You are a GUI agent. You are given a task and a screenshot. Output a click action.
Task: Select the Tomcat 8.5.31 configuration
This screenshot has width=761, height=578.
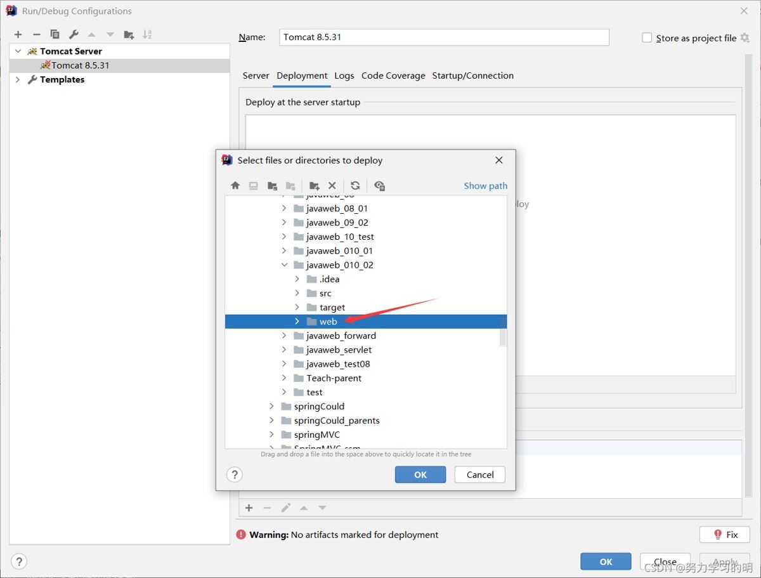pos(119,65)
